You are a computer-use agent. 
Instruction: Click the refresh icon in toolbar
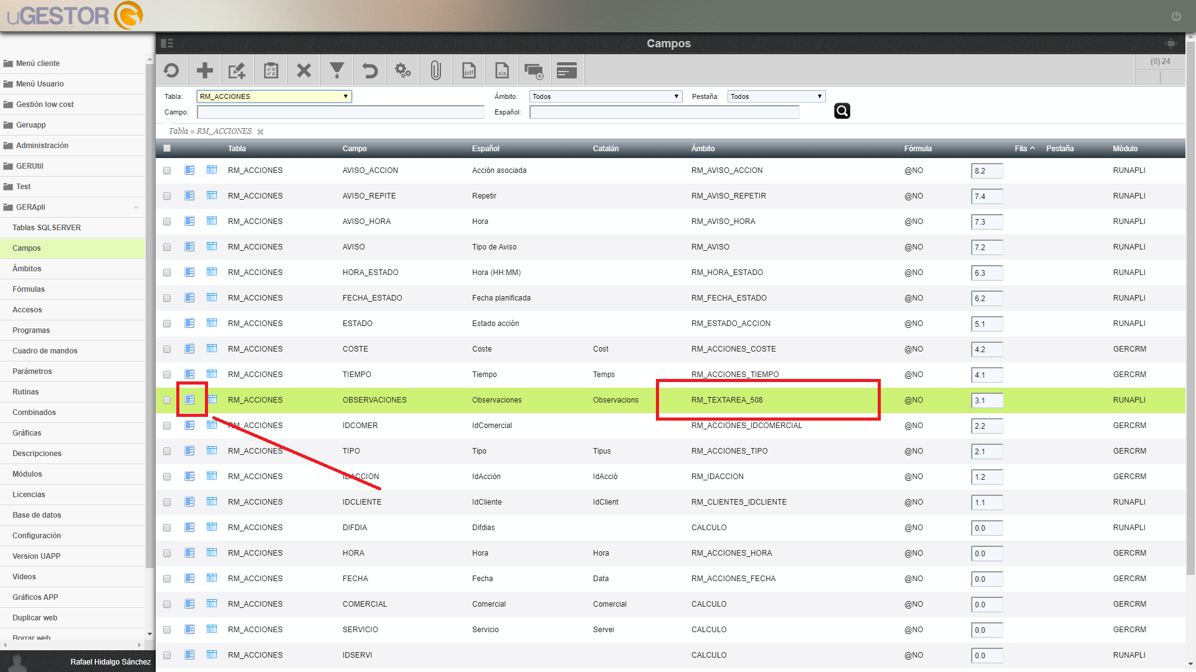171,71
